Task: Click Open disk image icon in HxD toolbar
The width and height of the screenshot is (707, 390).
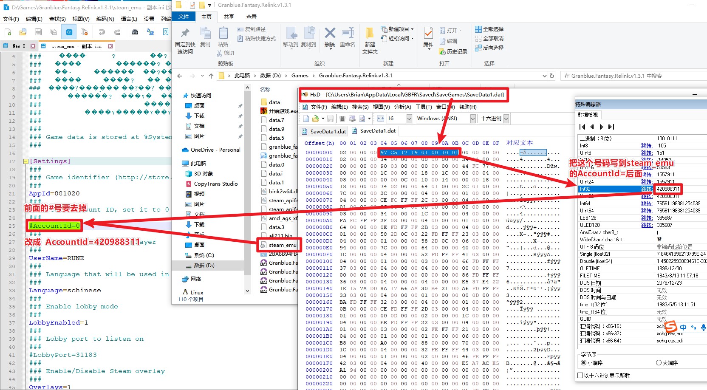Action: tap(362, 118)
